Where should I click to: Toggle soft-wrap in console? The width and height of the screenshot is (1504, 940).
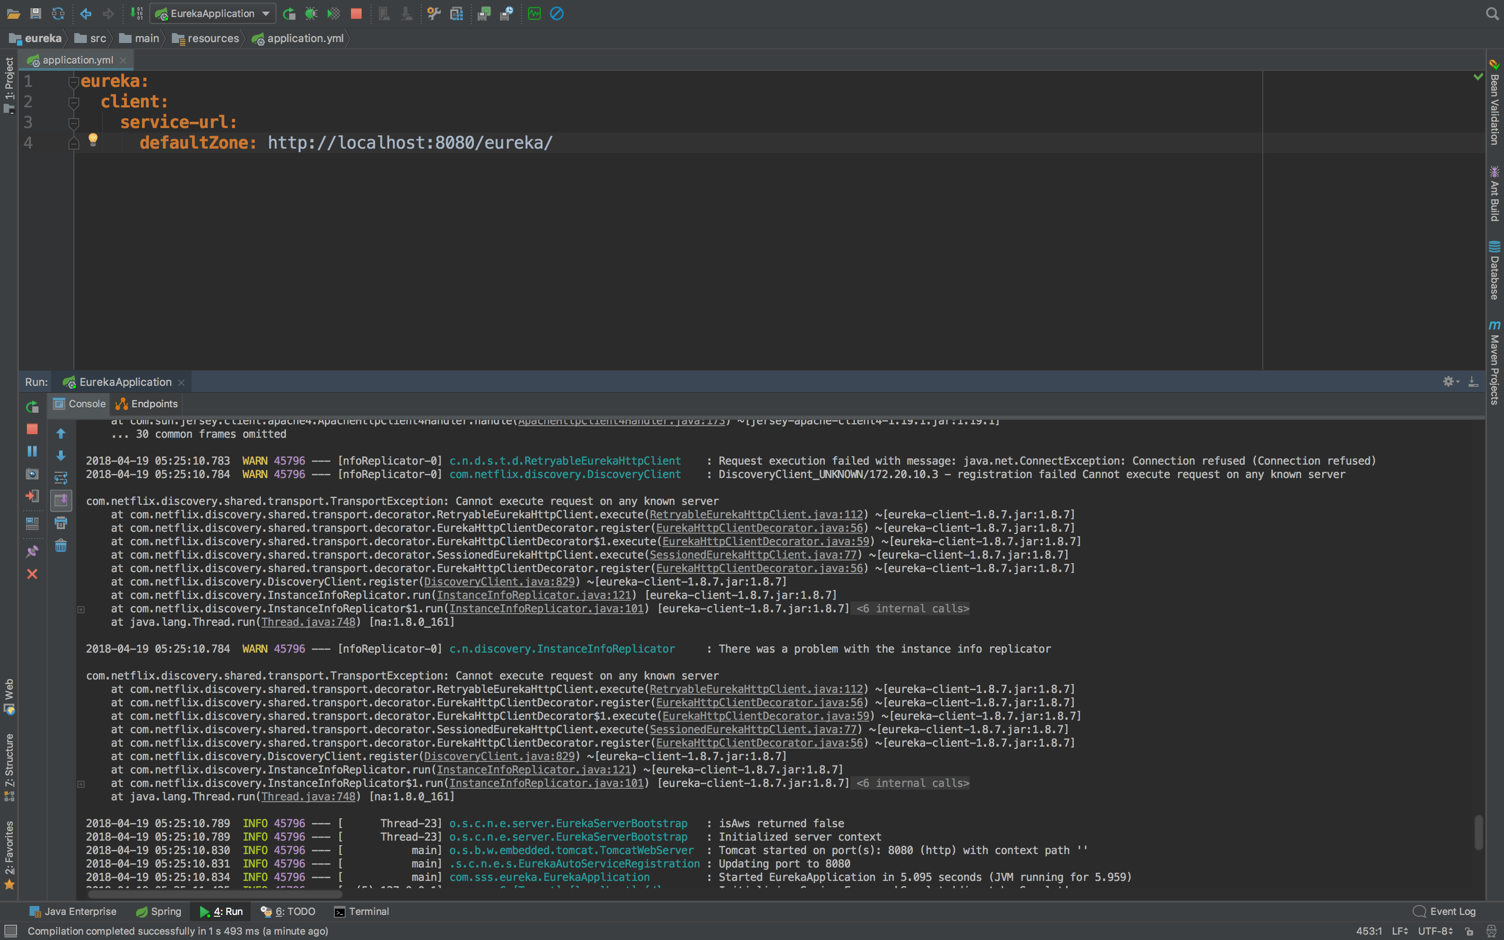[x=61, y=478]
